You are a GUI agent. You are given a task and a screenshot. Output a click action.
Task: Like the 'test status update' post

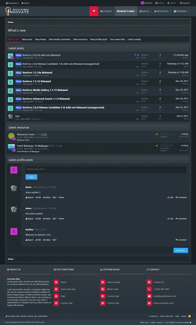click(170, 219)
